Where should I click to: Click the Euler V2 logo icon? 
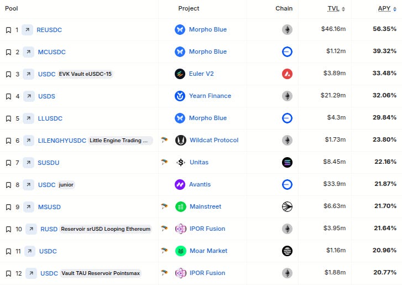tap(180, 74)
